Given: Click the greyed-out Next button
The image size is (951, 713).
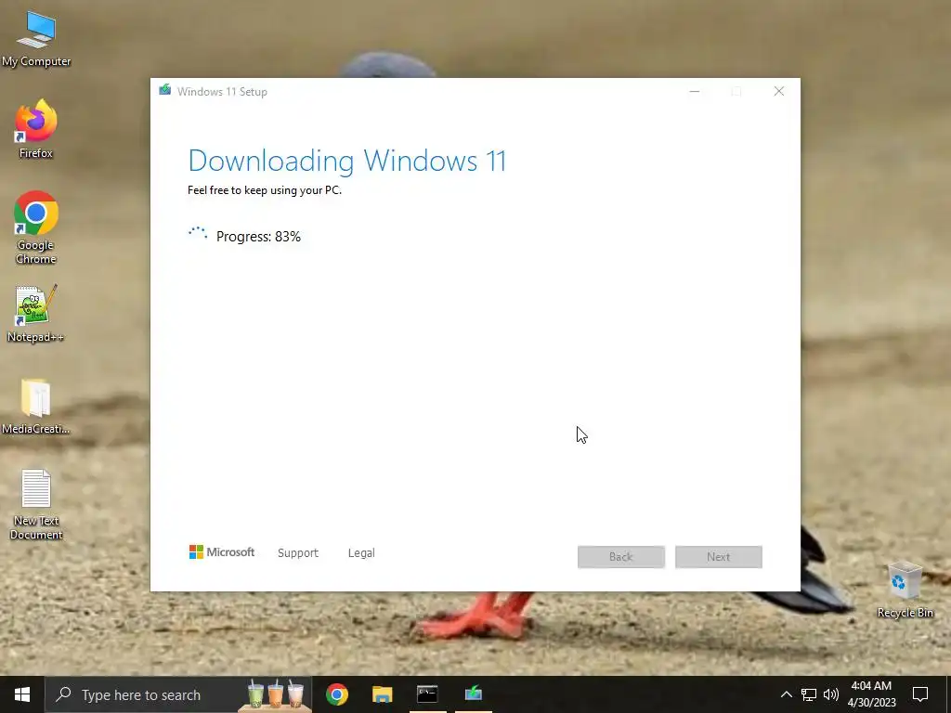Looking at the screenshot, I should pos(719,557).
